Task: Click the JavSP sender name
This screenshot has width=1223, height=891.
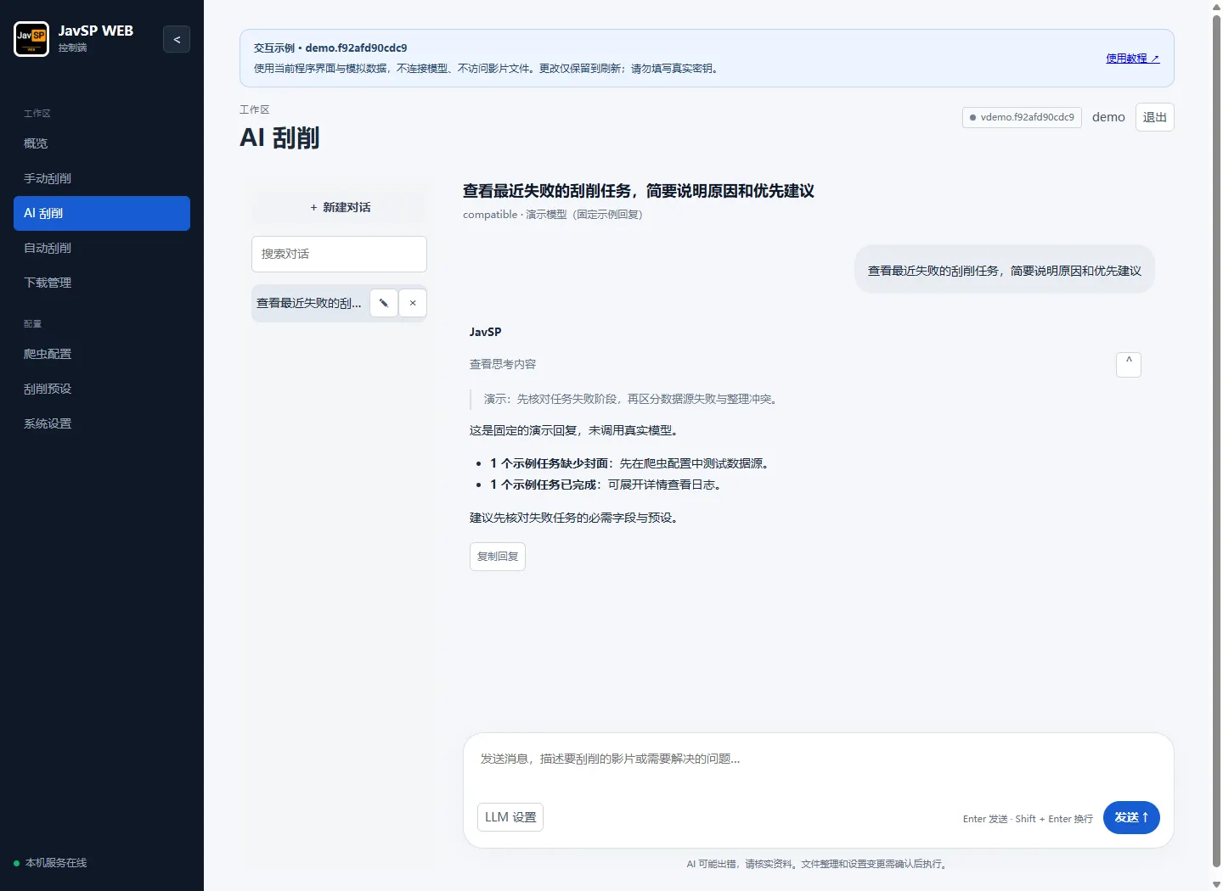Action: 486,332
